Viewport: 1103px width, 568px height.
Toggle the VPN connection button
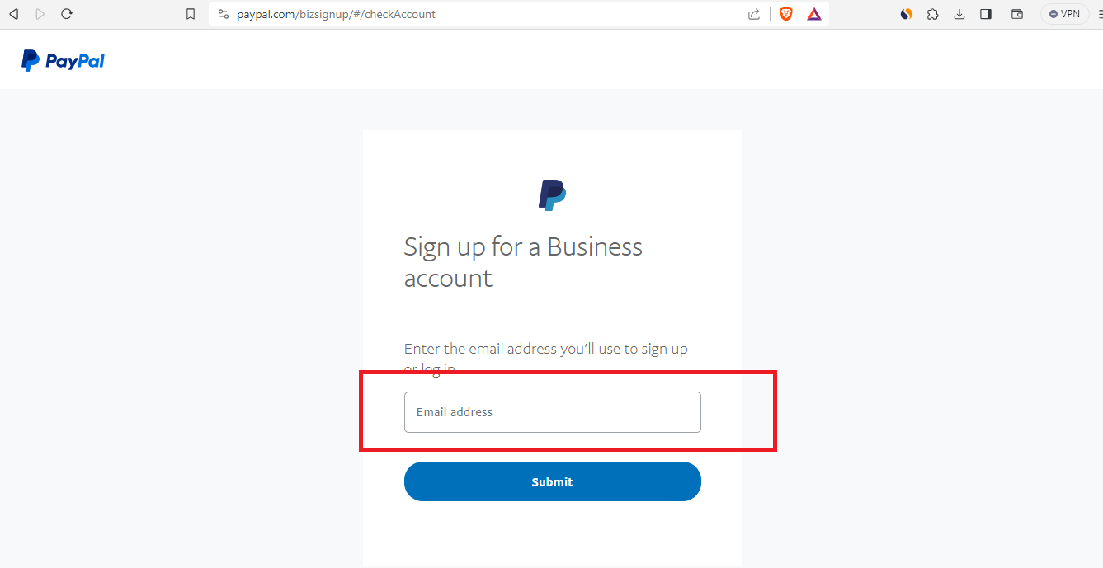[x=1063, y=13]
